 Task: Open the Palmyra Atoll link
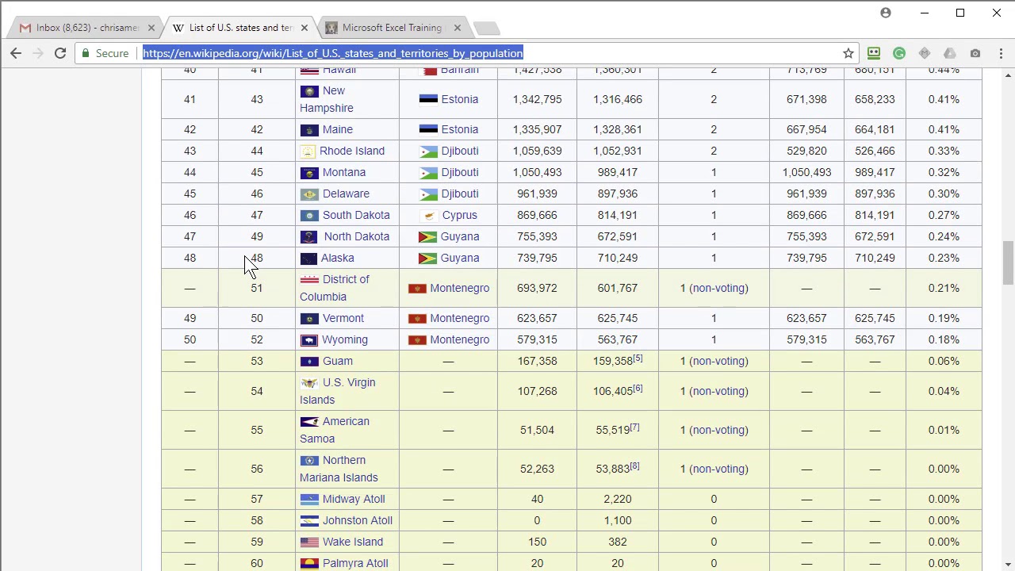355,563
